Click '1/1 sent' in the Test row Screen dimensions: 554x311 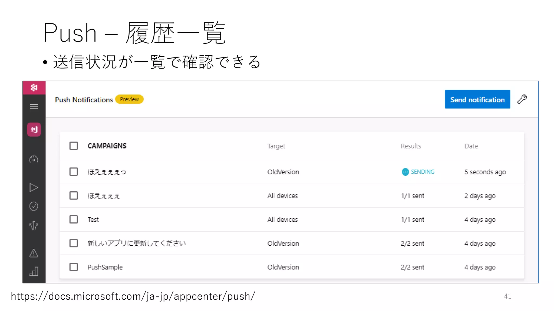pos(413,219)
